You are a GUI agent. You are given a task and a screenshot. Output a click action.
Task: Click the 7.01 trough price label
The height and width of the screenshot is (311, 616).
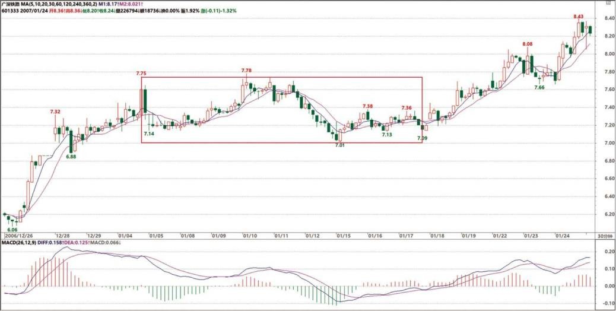339,145
